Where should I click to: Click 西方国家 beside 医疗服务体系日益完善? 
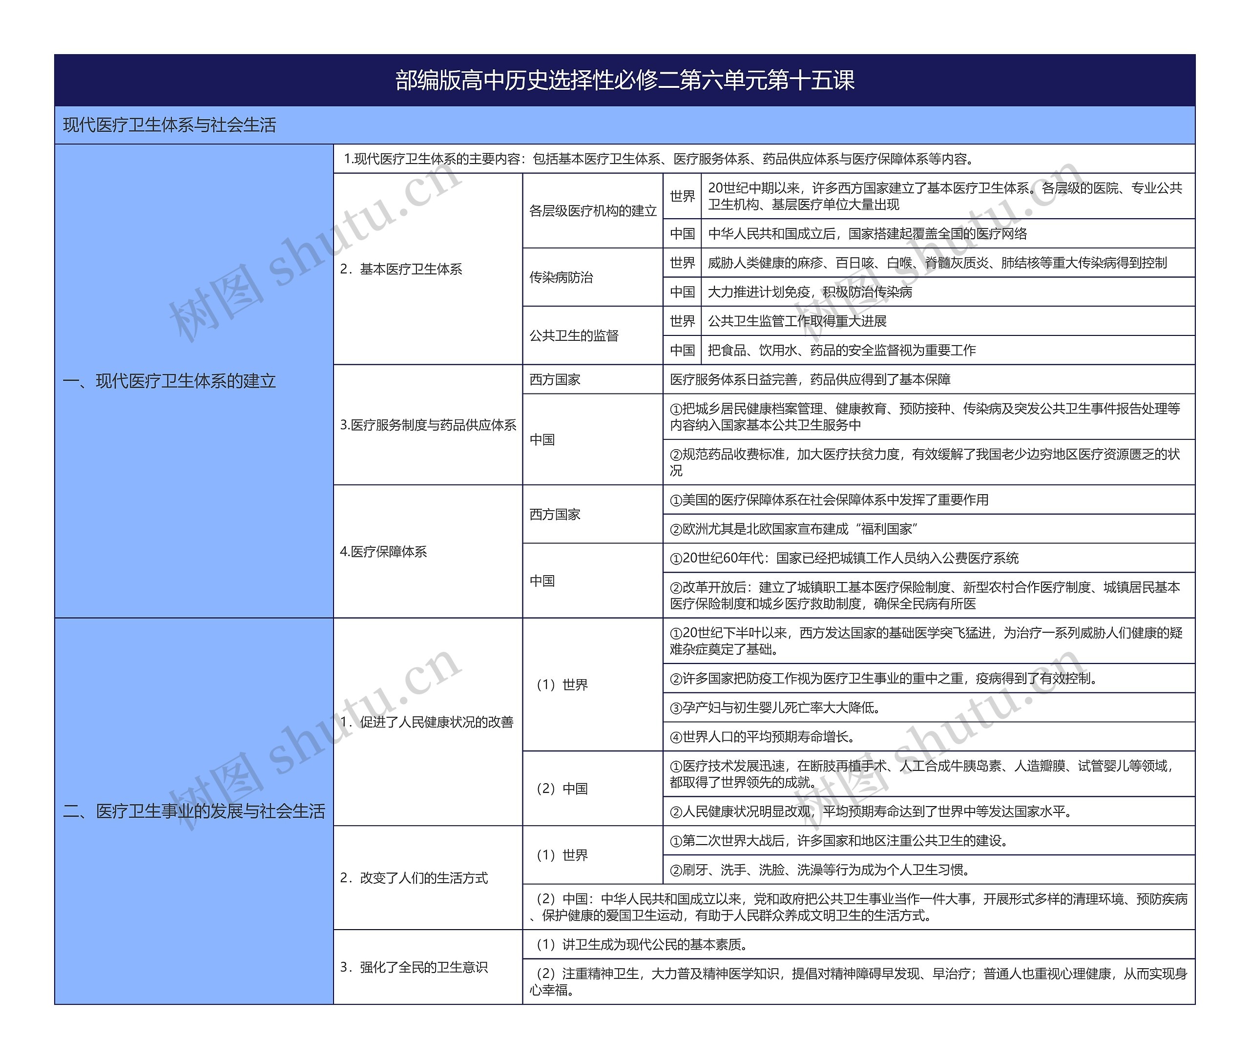[x=593, y=379]
